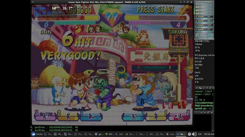Image resolution: width=245 pixels, height=137 pixels.
Task: Switch to the ma... taskbar window
Action: [171, 134]
